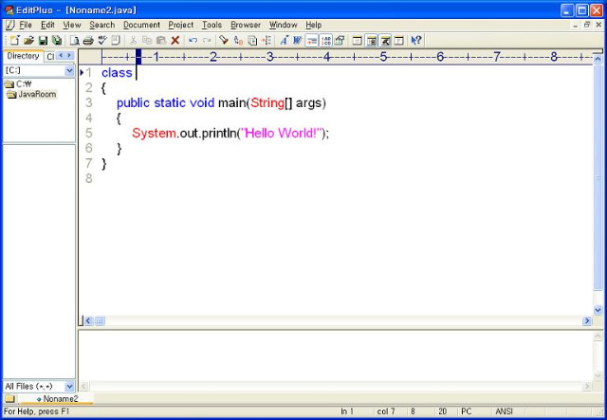Open the Edit menu

(47, 25)
